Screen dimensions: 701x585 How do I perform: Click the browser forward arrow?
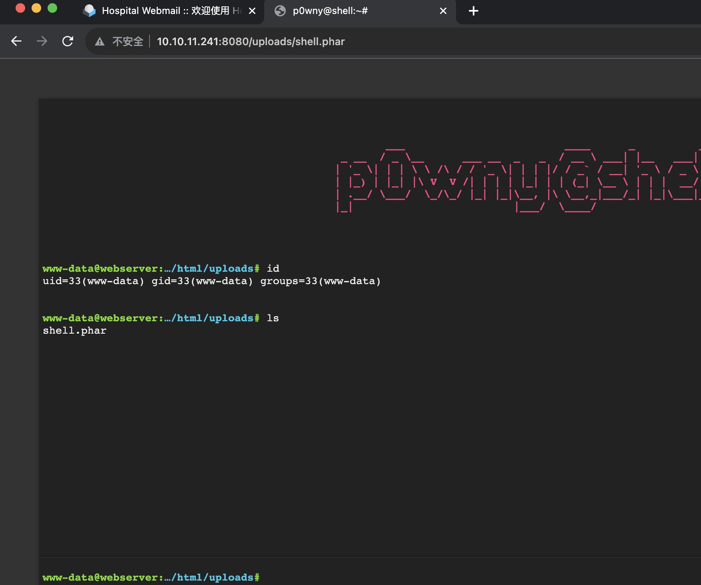(42, 41)
